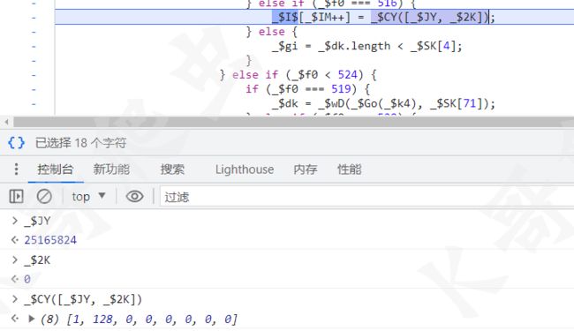Click the console output value 25165824
The width and height of the screenshot is (574, 331).
(50, 240)
